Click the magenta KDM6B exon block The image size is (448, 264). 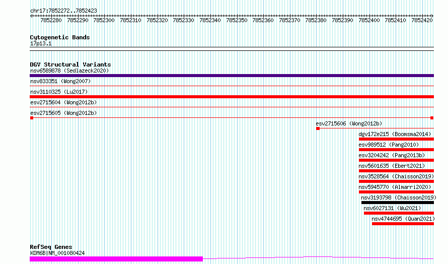116,259
